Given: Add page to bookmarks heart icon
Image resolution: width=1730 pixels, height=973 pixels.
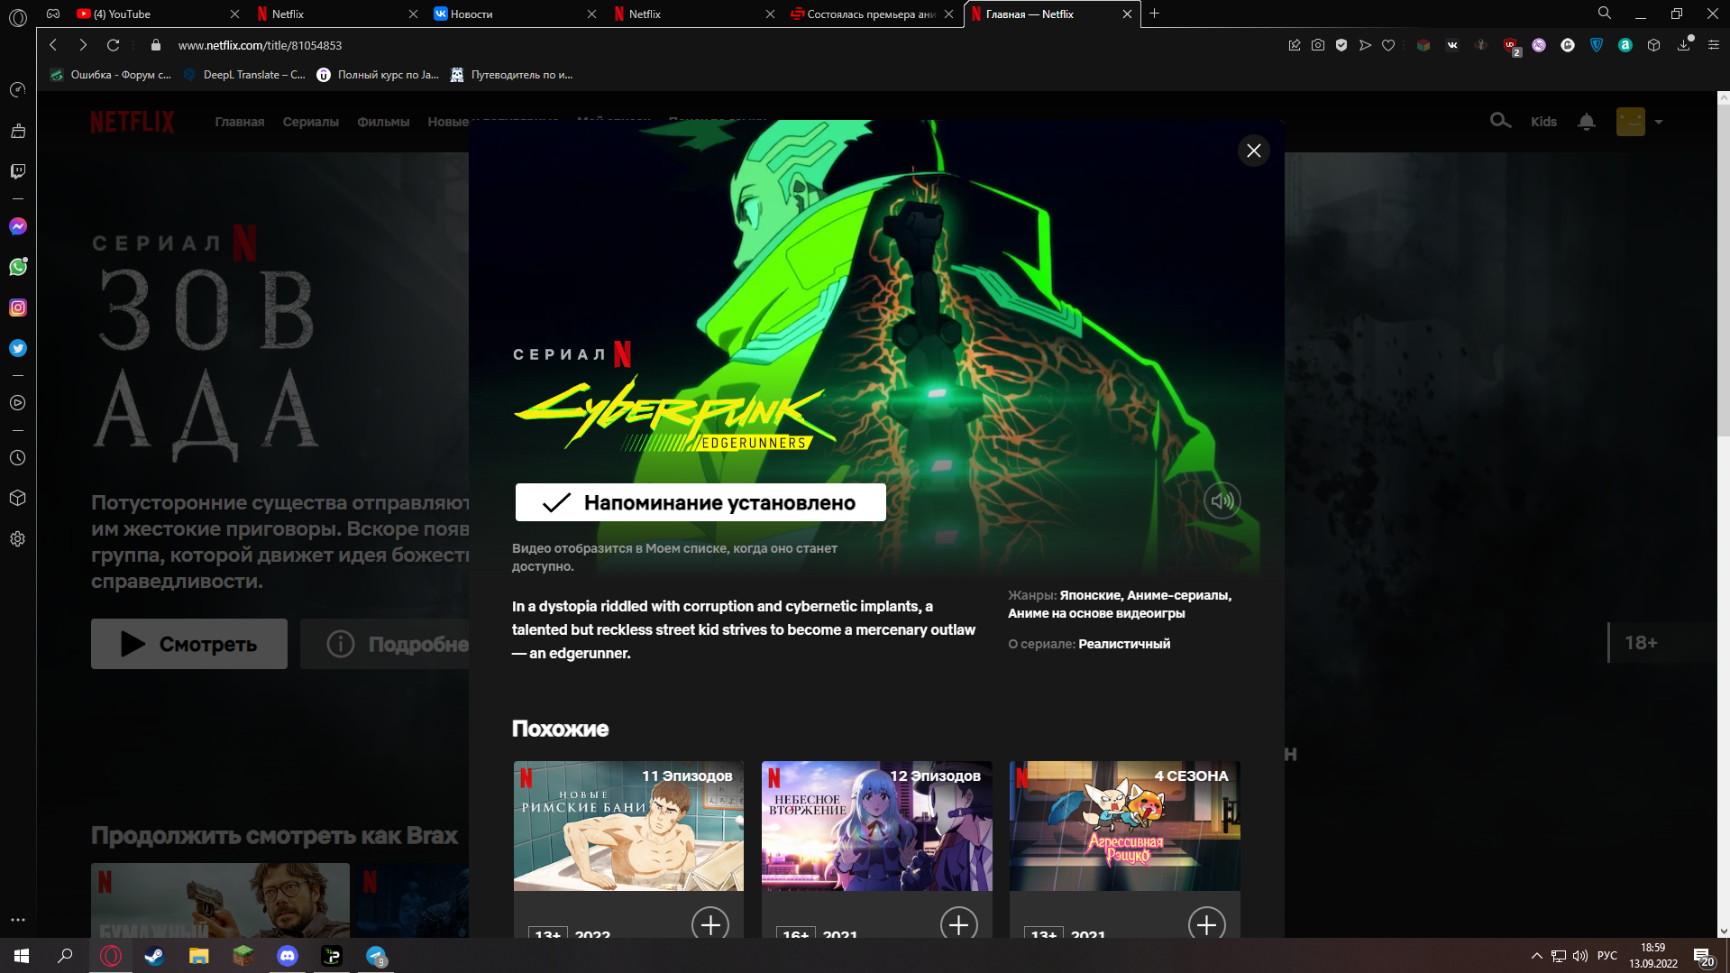Looking at the screenshot, I should [x=1388, y=45].
